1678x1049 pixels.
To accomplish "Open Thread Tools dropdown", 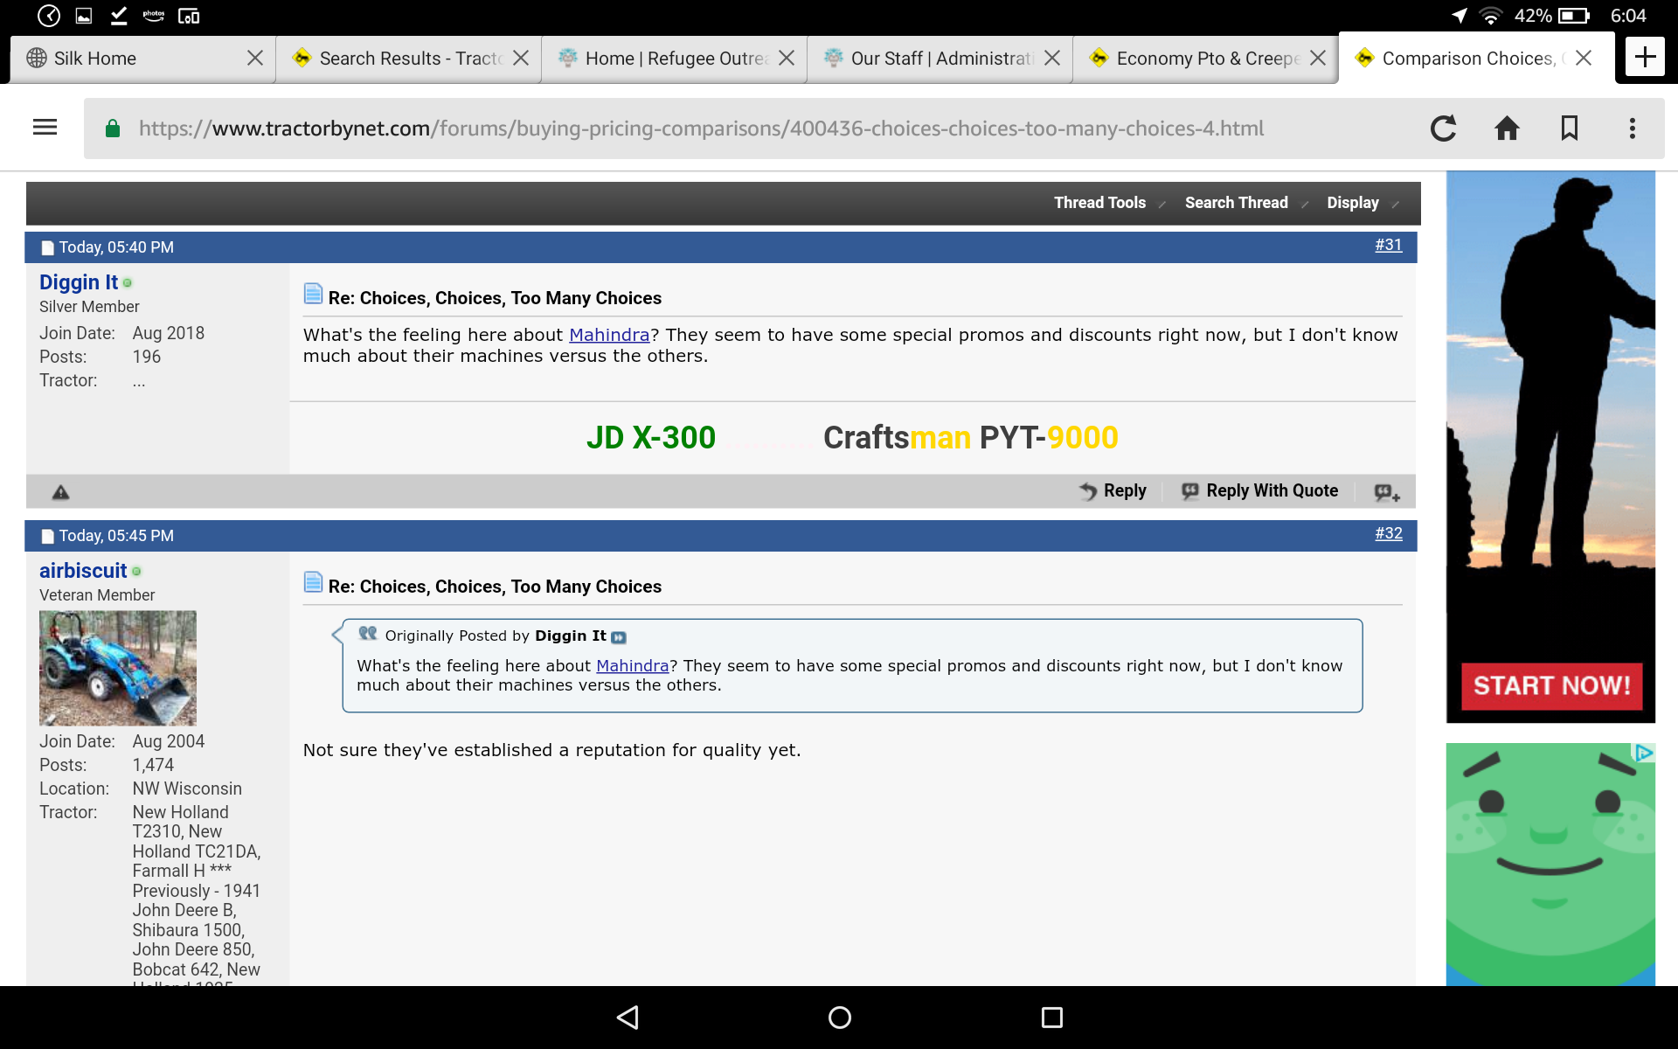I will coord(1108,203).
